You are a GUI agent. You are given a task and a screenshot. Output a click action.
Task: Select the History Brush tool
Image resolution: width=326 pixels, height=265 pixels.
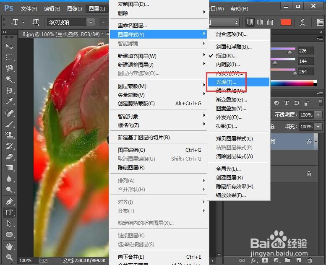click(9, 146)
